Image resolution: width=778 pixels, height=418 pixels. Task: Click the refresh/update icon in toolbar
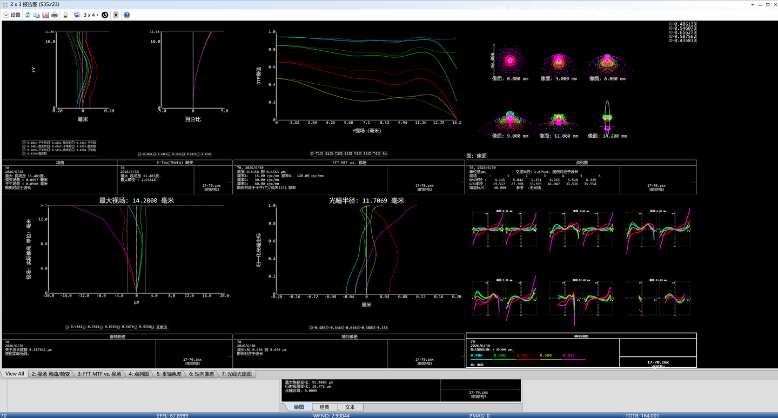click(28, 15)
